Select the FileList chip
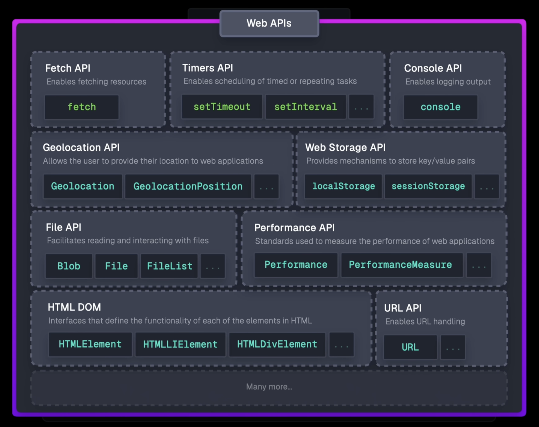Viewport: 539px width, 427px height. [169, 266]
